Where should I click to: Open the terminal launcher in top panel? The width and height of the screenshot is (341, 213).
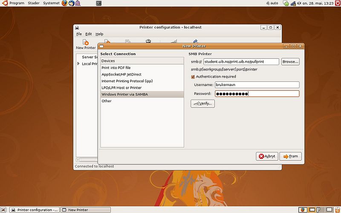tap(99, 3)
